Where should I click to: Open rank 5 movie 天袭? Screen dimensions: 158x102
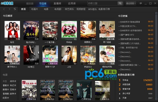click(124, 98)
